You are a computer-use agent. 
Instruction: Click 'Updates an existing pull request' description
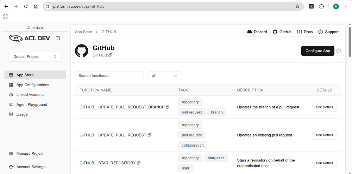click(x=265, y=135)
